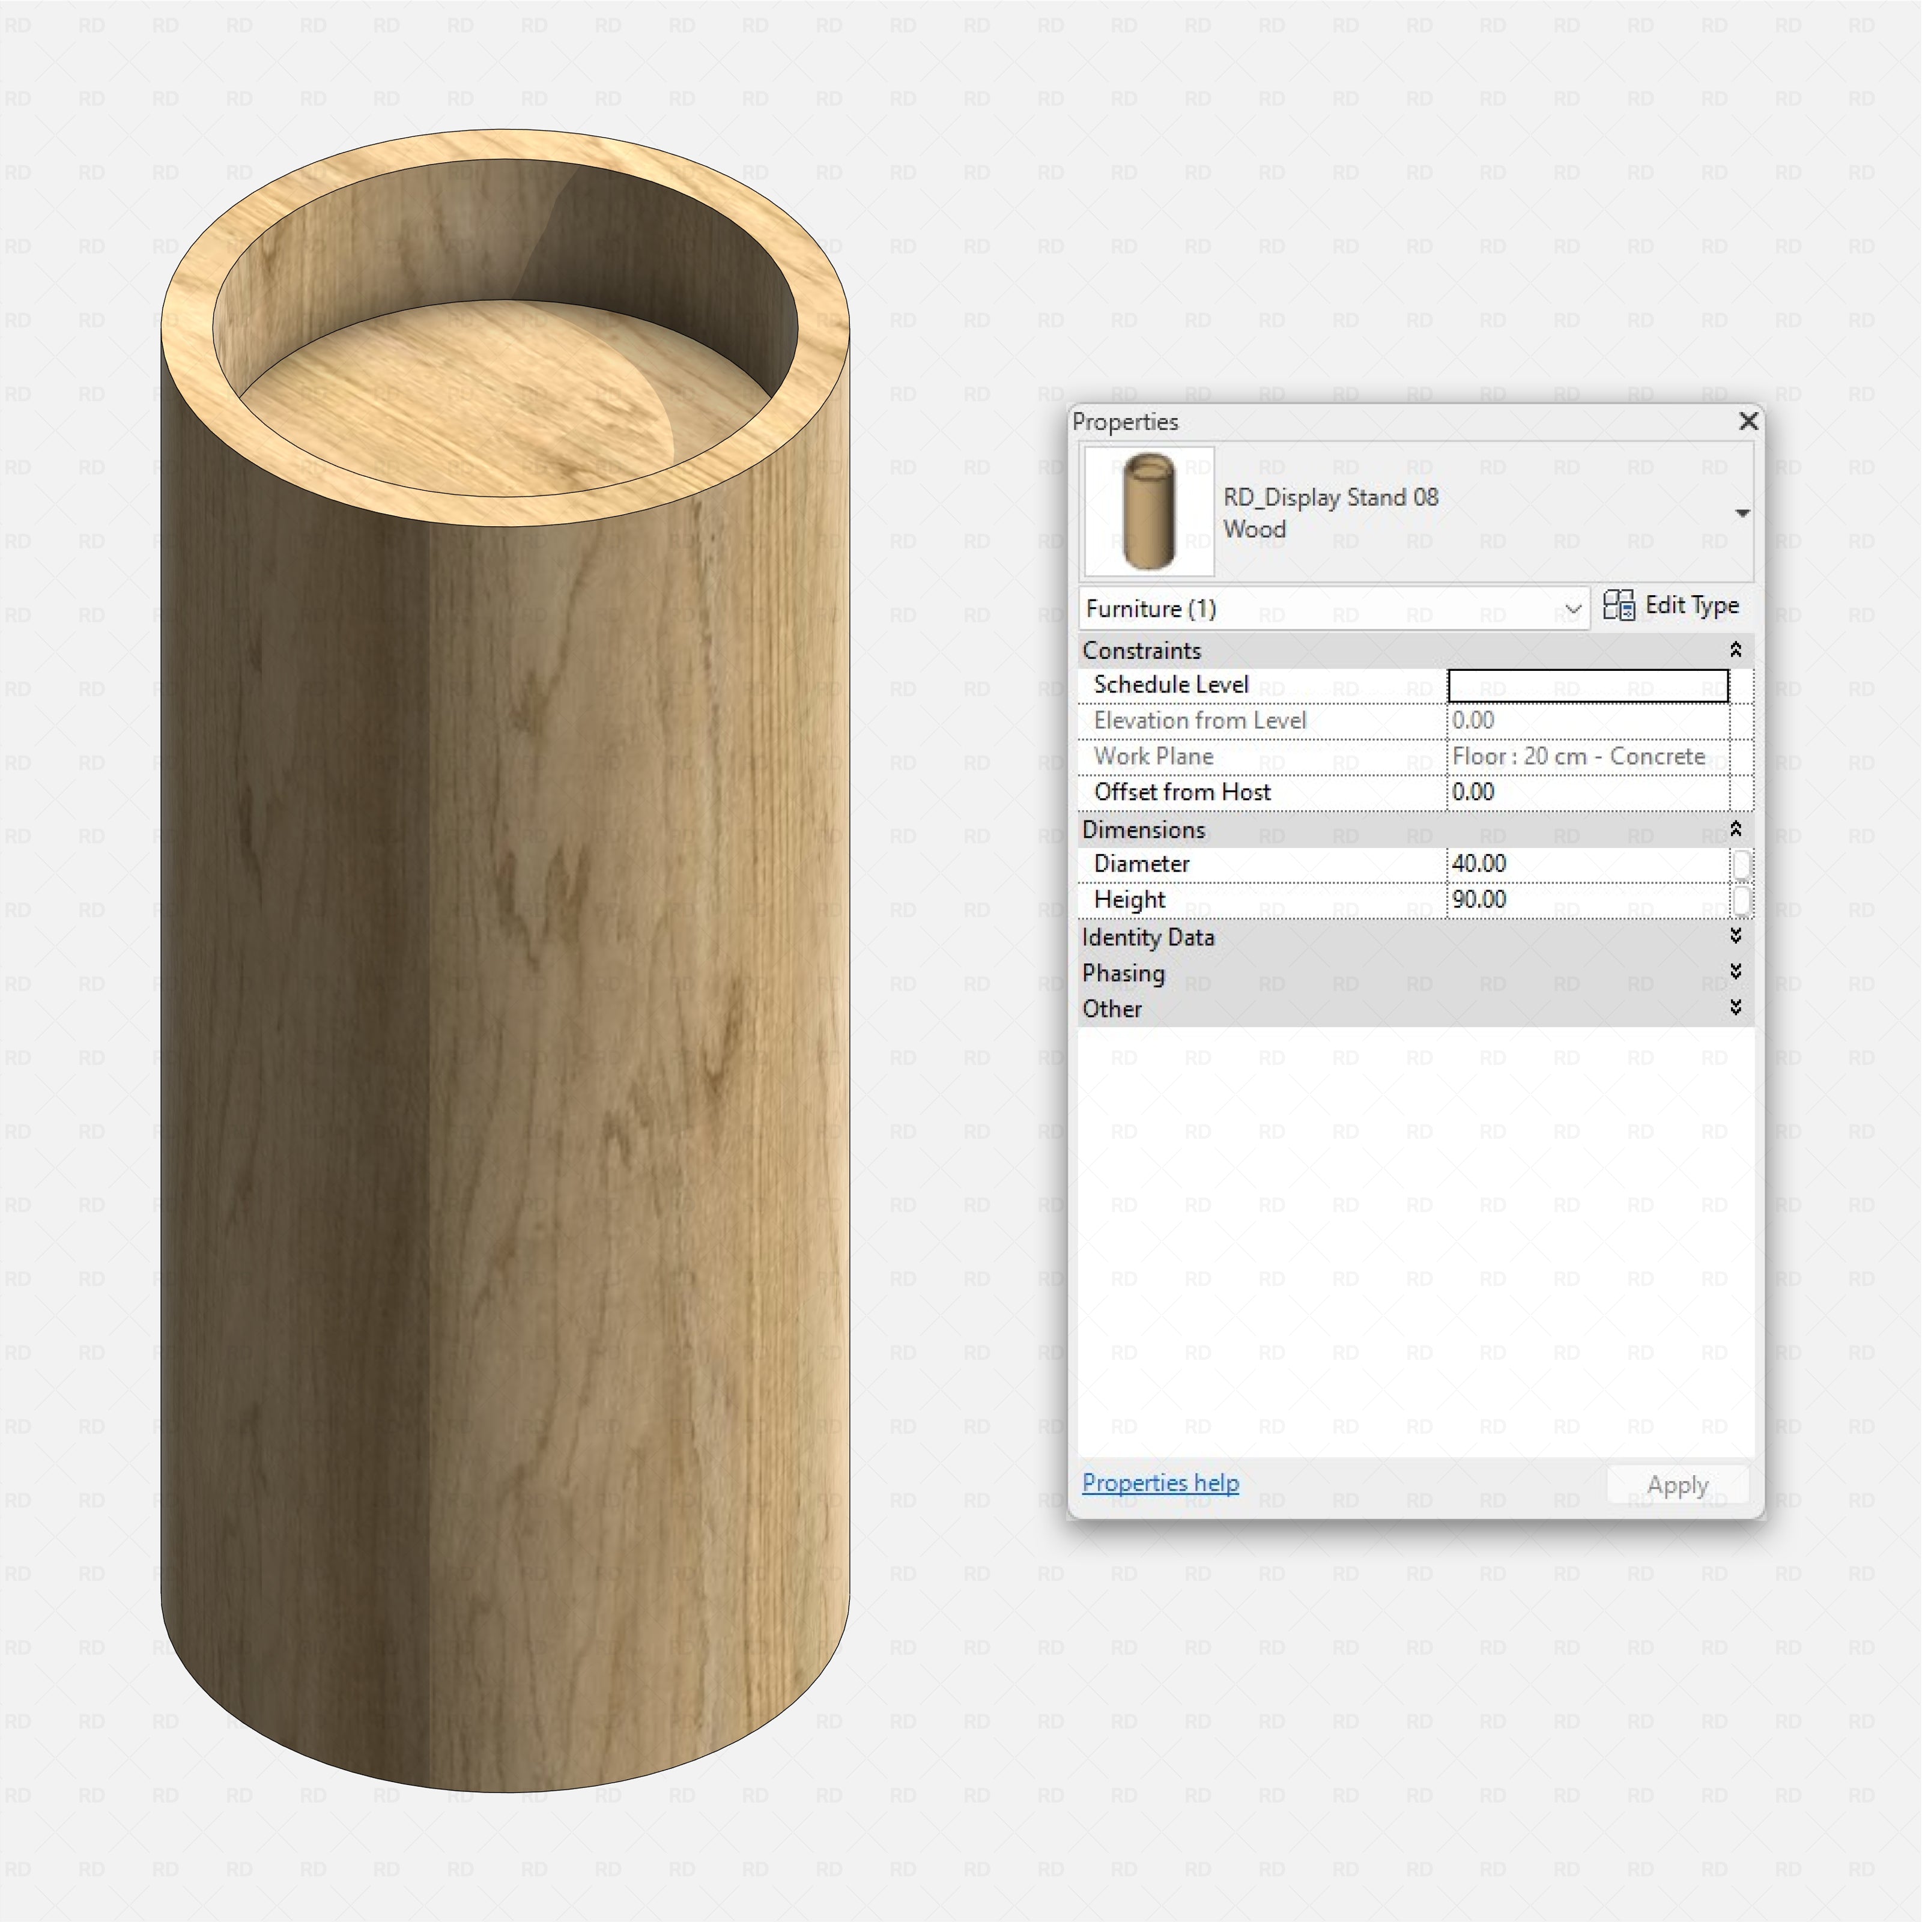Click the Apply button

1678,1485
